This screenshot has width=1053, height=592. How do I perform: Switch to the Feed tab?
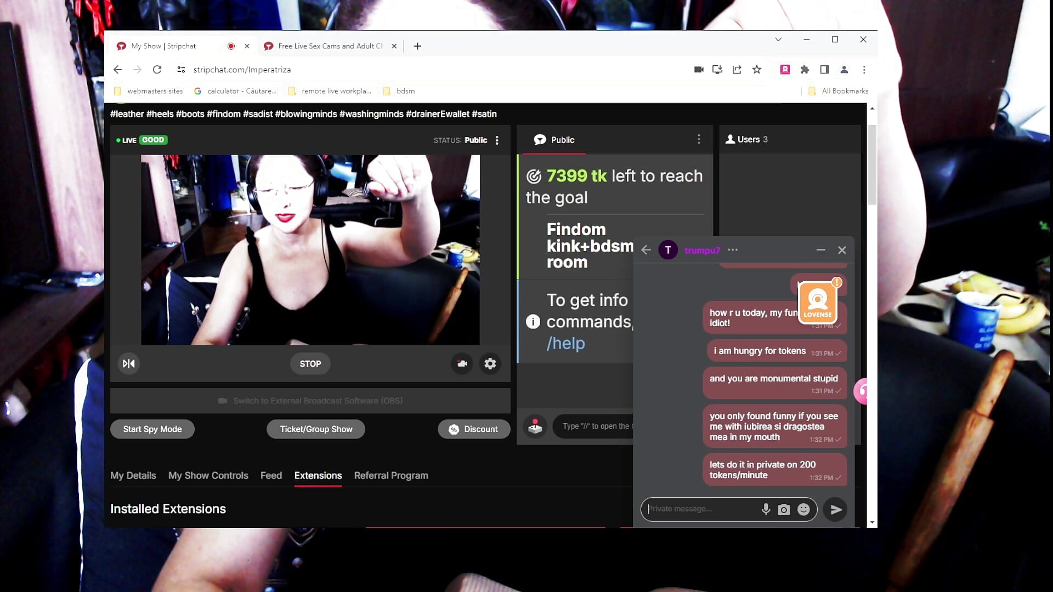click(x=271, y=475)
